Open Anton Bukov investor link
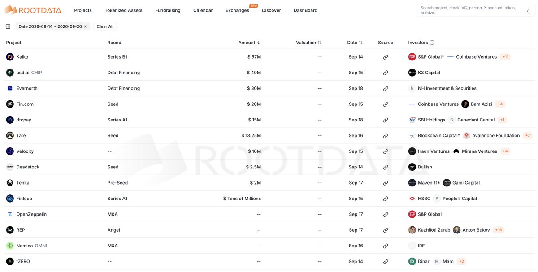Screen dimensions: 538x272 coord(476,230)
